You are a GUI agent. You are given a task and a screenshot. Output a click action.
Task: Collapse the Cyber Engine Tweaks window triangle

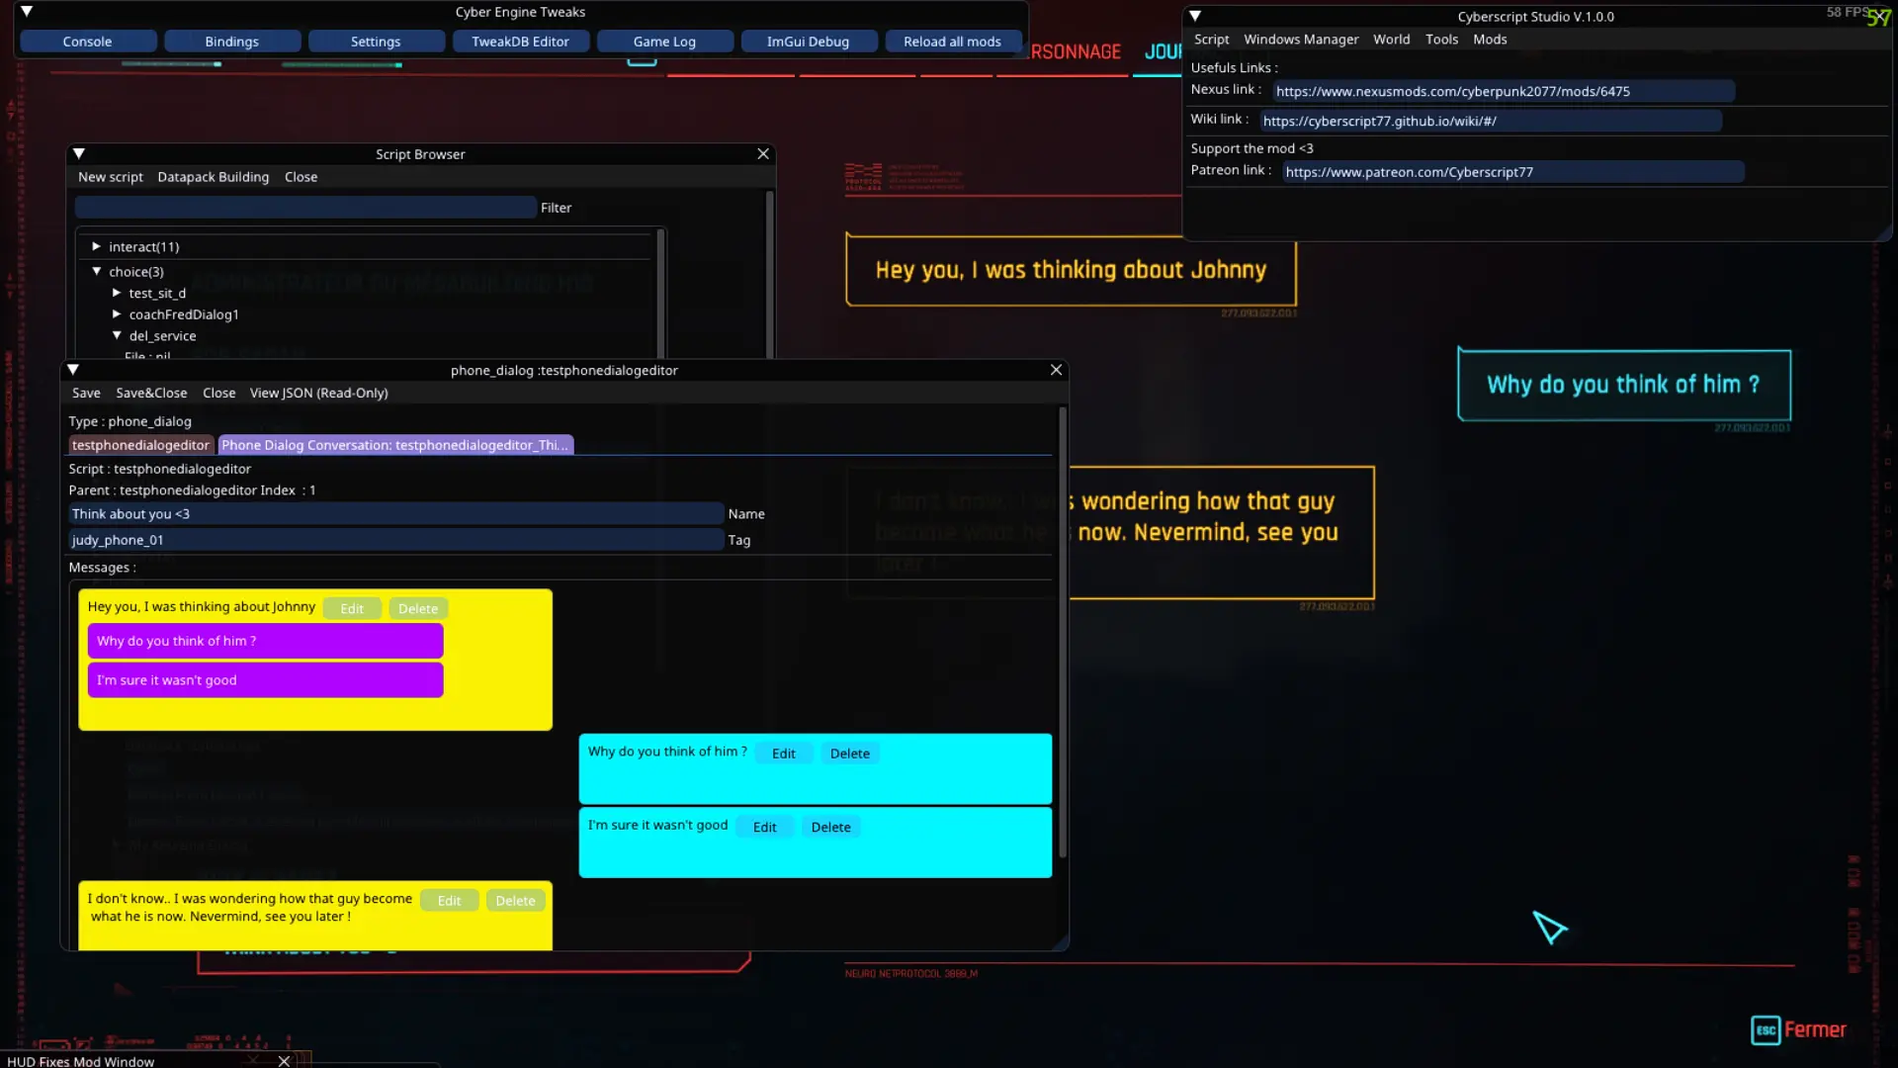27,12
